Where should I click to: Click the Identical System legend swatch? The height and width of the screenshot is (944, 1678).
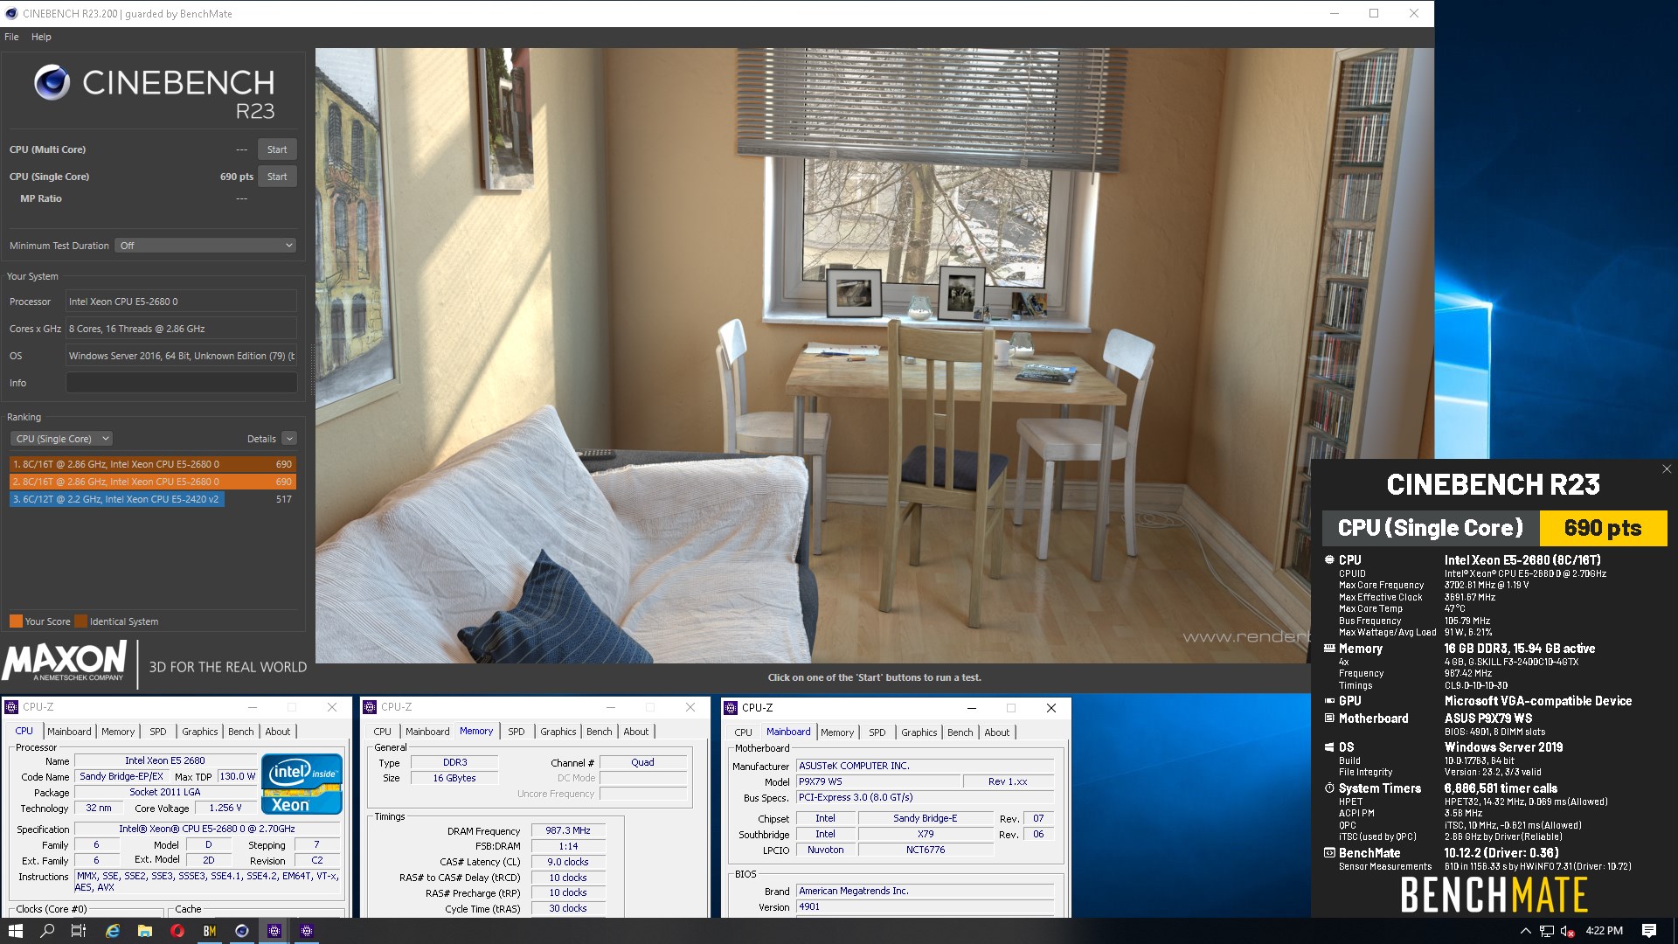coord(81,621)
